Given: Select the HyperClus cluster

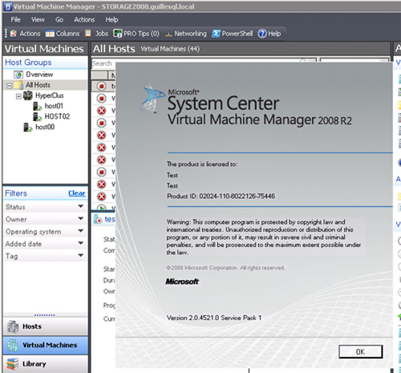Looking at the screenshot, I should click(x=50, y=95).
